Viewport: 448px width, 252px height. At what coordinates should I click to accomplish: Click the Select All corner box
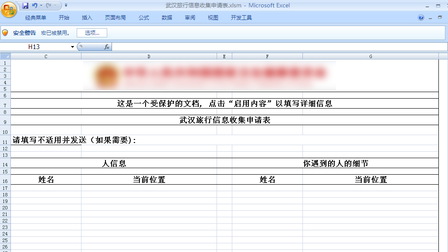(x=5, y=56)
